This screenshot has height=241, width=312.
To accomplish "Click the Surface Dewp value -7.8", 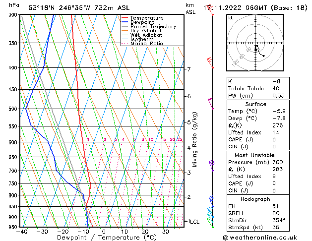I will 279,119.
